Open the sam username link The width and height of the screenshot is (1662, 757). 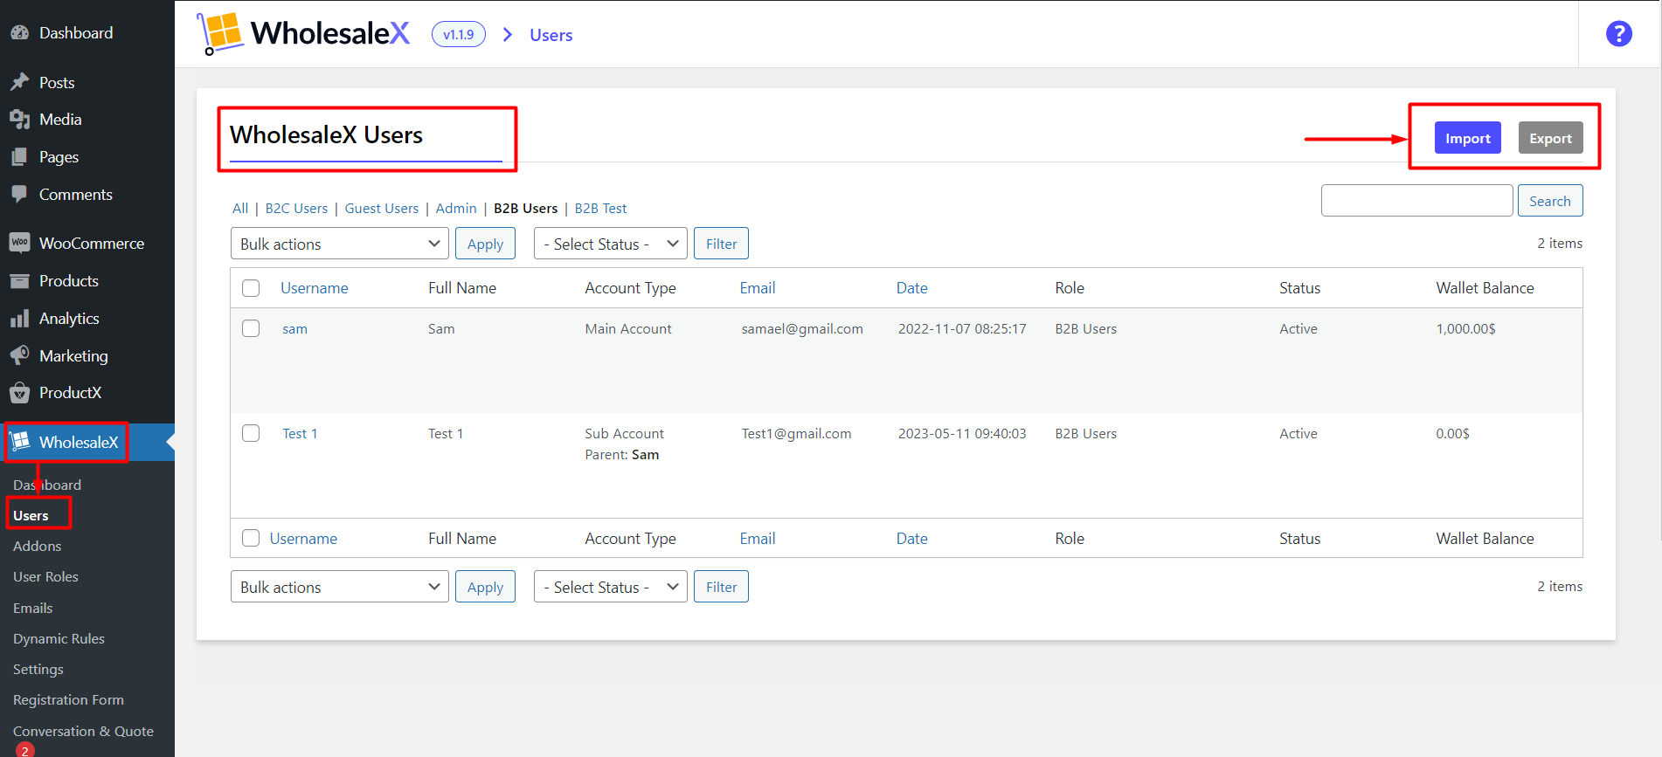pyautogui.click(x=294, y=328)
